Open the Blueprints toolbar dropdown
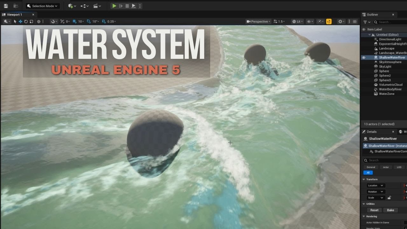This screenshot has height=229, width=407. (x=85, y=6)
